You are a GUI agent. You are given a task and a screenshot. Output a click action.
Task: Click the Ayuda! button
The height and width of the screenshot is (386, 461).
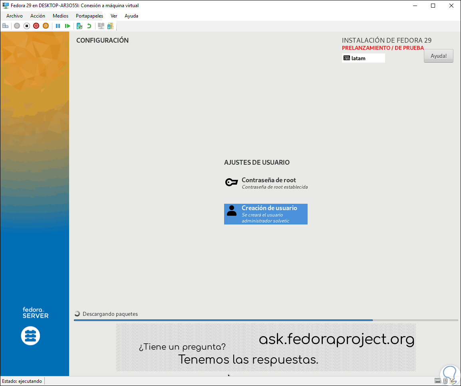438,56
